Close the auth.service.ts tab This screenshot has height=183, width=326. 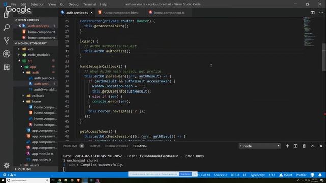tap(92, 13)
